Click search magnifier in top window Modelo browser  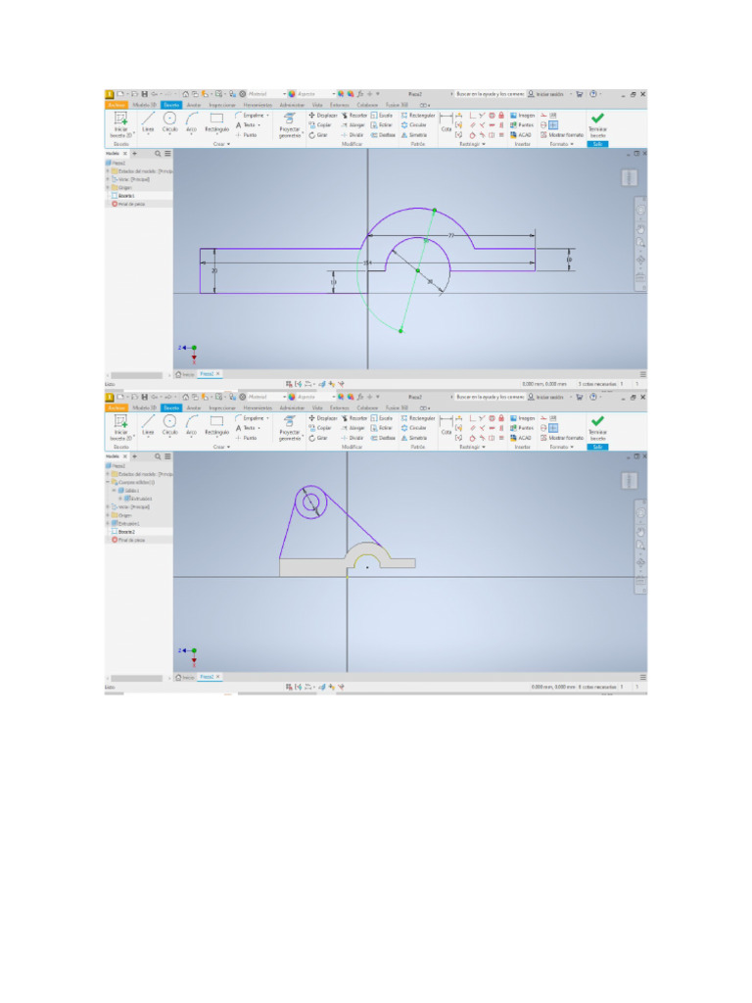158,154
